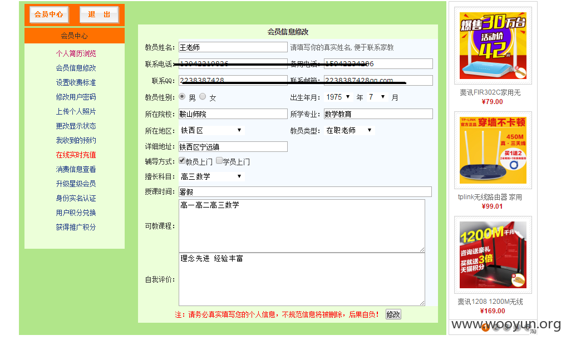The height and width of the screenshot is (340, 566).
Task: Expand the 教员类型 在职老师 dropdown
Action: [x=350, y=130]
